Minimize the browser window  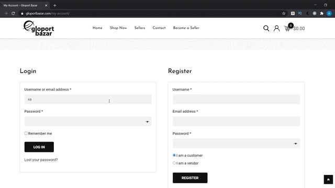(x=315, y=5)
